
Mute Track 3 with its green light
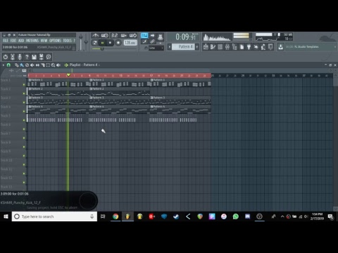[24, 103]
